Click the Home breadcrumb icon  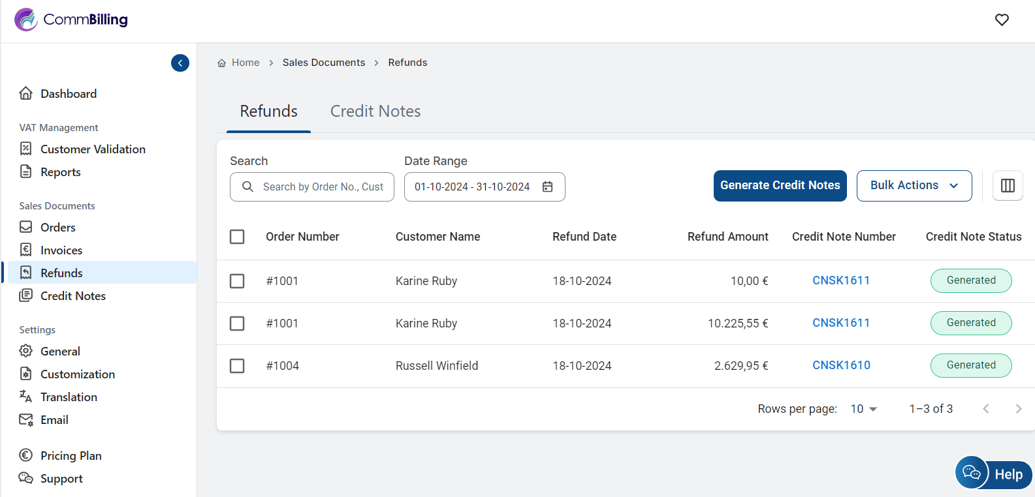[222, 63]
